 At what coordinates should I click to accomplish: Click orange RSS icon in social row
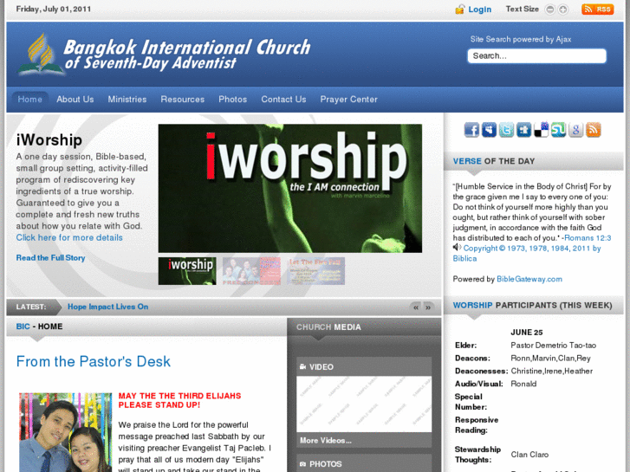click(594, 130)
